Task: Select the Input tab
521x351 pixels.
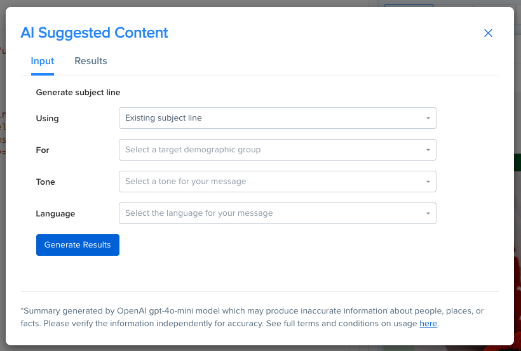Action: (x=43, y=61)
